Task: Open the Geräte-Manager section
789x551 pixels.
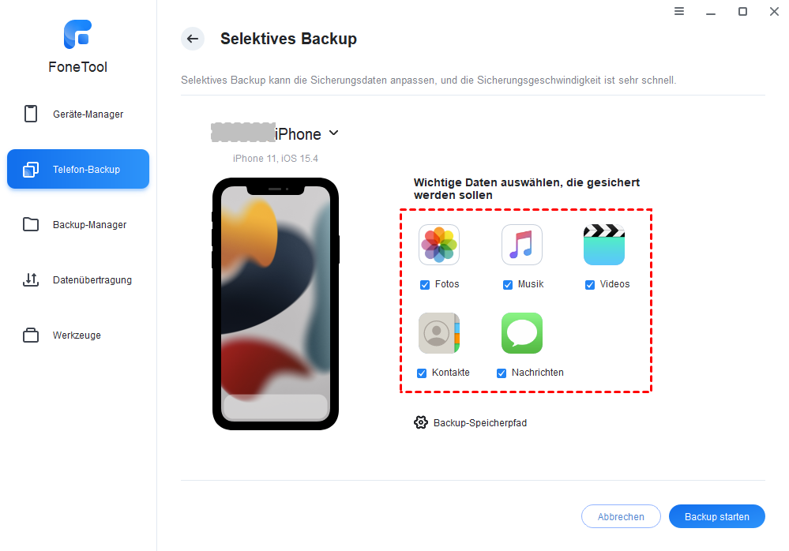Action: pos(78,114)
